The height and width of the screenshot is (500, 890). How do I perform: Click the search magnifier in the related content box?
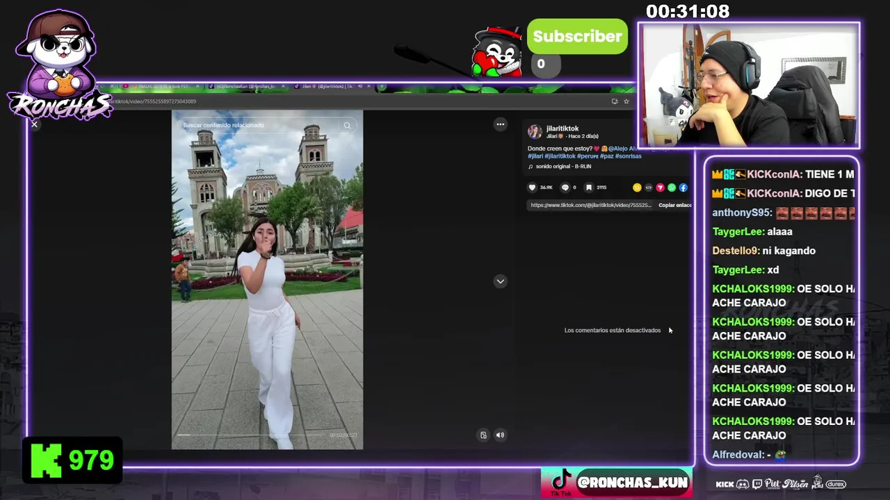347,126
